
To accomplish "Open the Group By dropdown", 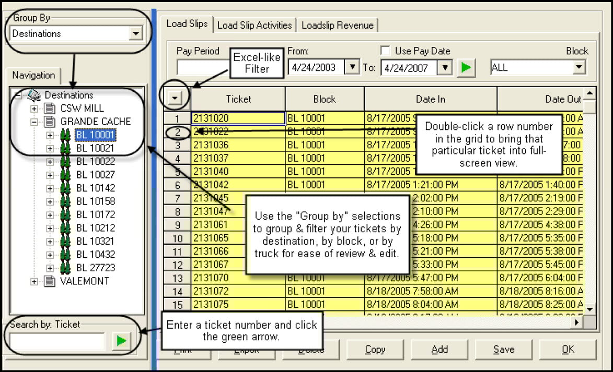I will click(x=136, y=33).
